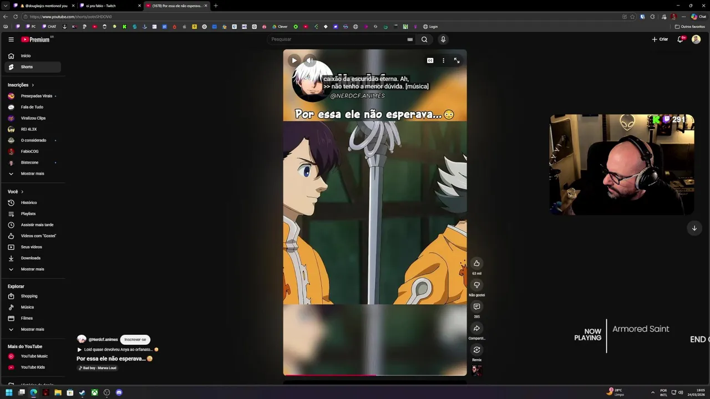The height and width of the screenshot is (399, 710).
Task: Open Shopping under Explorar
Action: point(32,296)
